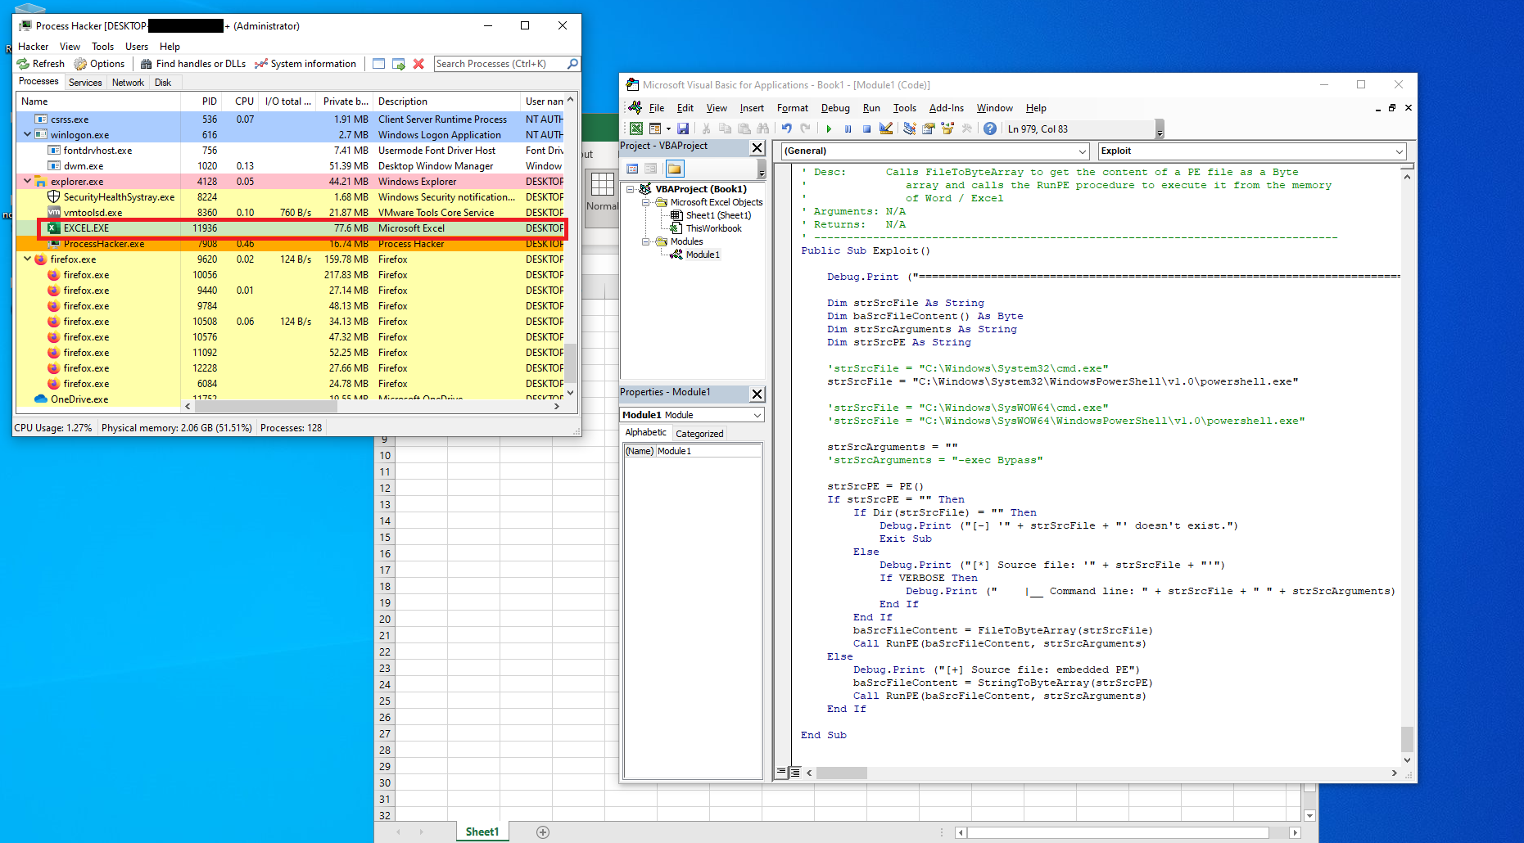Select Alphabetic properties tab
This screenshot has width=1524, height=843.
pyautogui.click(x=645, y=432)
